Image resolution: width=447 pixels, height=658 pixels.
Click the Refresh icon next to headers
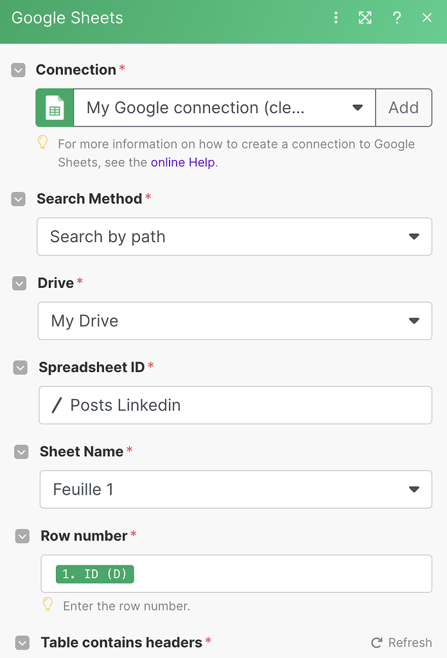click(x=377, y=643)
